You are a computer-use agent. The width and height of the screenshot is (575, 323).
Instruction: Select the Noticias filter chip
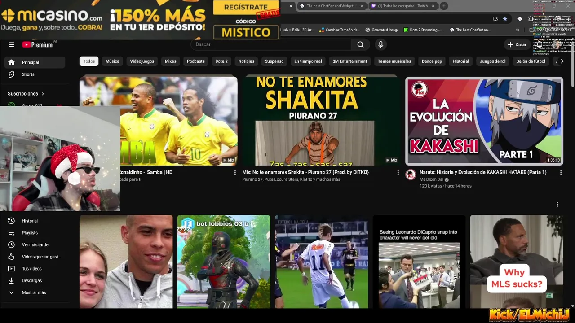[x=246, y=61]
